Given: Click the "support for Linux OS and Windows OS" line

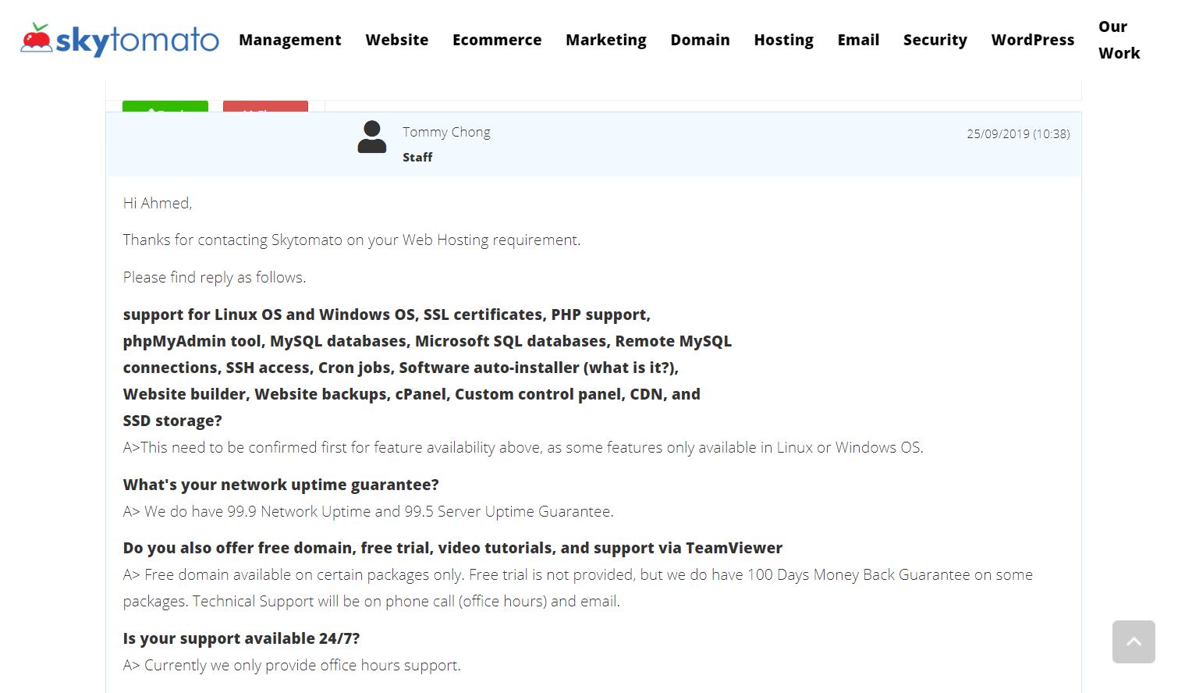Looking at the screenshot, I should [x=386, y=315].
